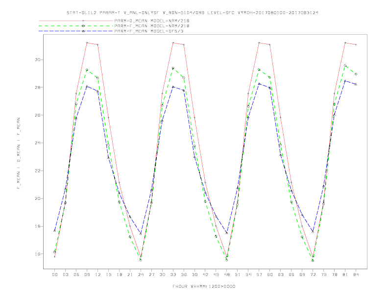Click x-axis tick label 06
Screen dimensions: 388x299
[76, 275]
